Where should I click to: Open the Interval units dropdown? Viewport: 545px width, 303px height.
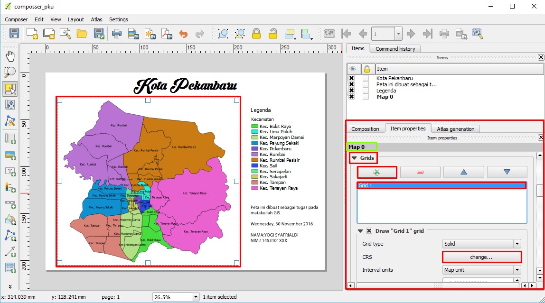coord(481,270)
